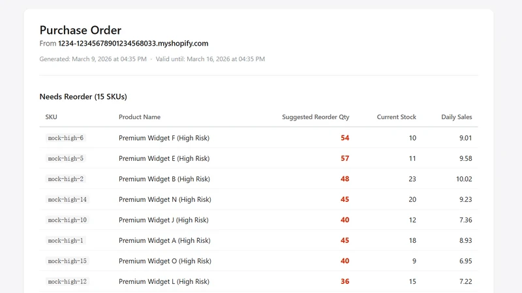Image resolution: width=522 pixels, height=293 pixels.
Task: Click the Needs Reorder (15 SKUs) heading
Action: (x=84, y=96)
